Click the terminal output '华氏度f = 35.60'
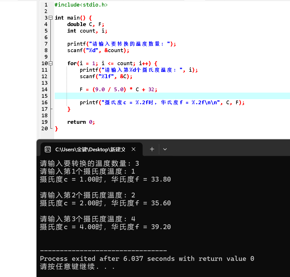The height and width of the screenshot is (277, 290). click(141, 203)
